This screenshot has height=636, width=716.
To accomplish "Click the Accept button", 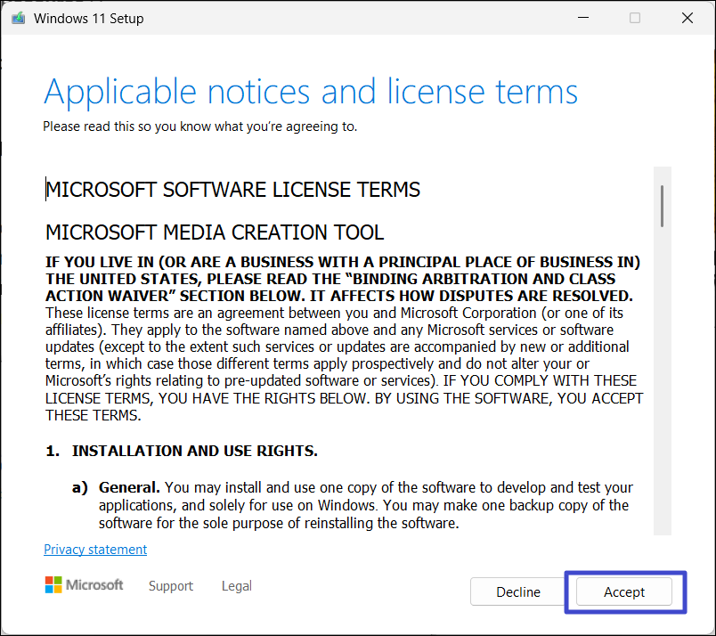I will [x=623, y=592].
